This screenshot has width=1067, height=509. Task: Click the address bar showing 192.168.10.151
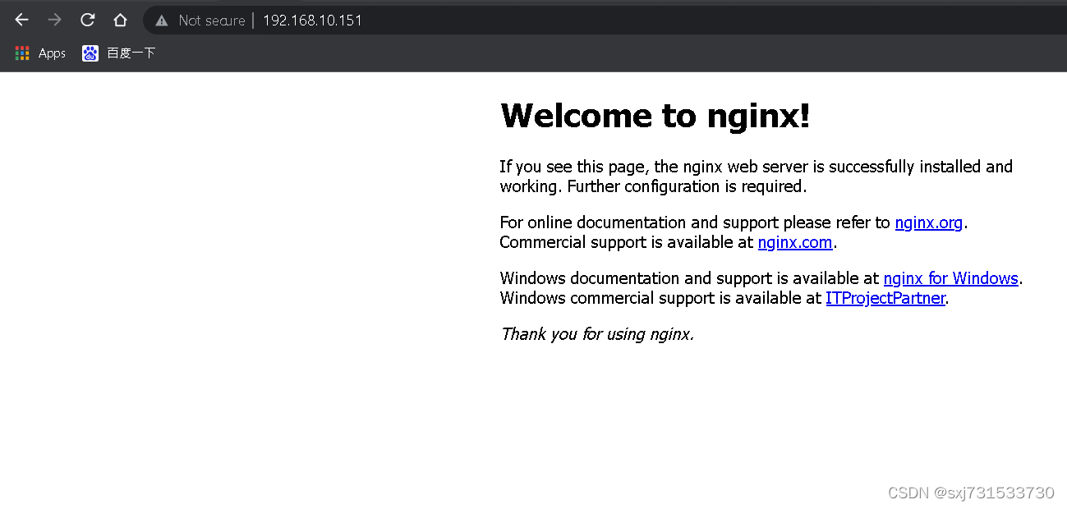tap(605, 21)
